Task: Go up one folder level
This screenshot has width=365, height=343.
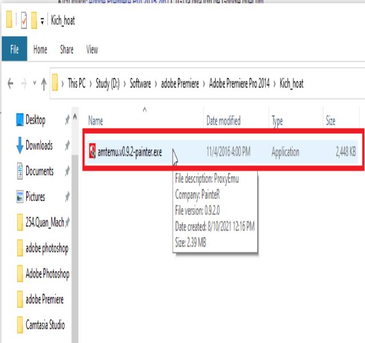Action: [44, 84]
